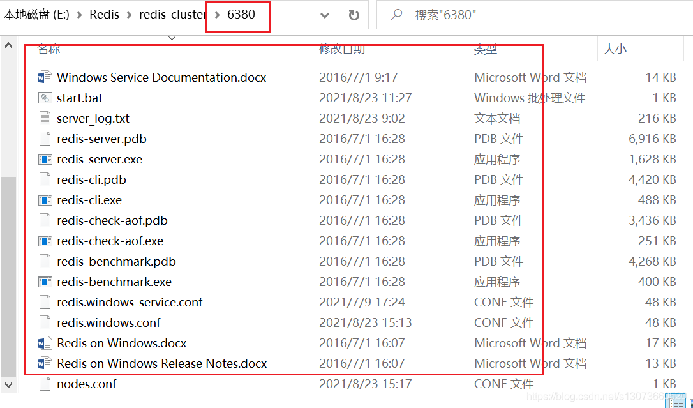
Task: Click the redis-benchmark.exe application icon
Action: coord(44,282)
